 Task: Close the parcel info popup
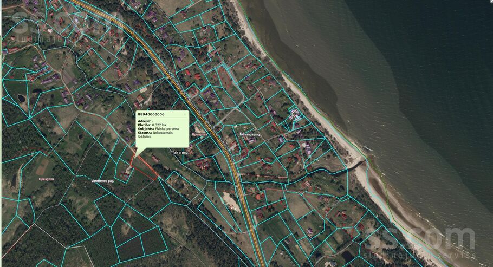tap(184, 114)
